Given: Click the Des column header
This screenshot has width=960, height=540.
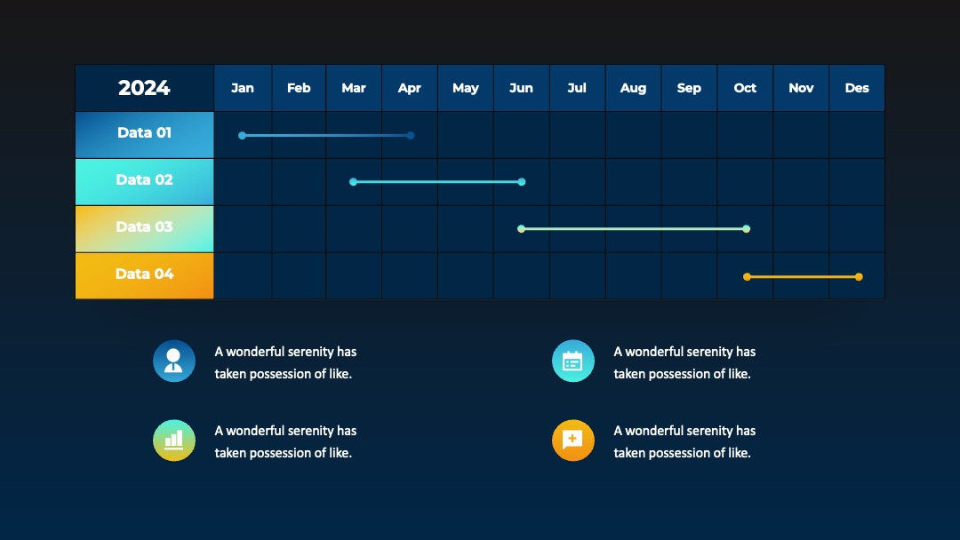Looking at the screenshot, I should [857, 87].
